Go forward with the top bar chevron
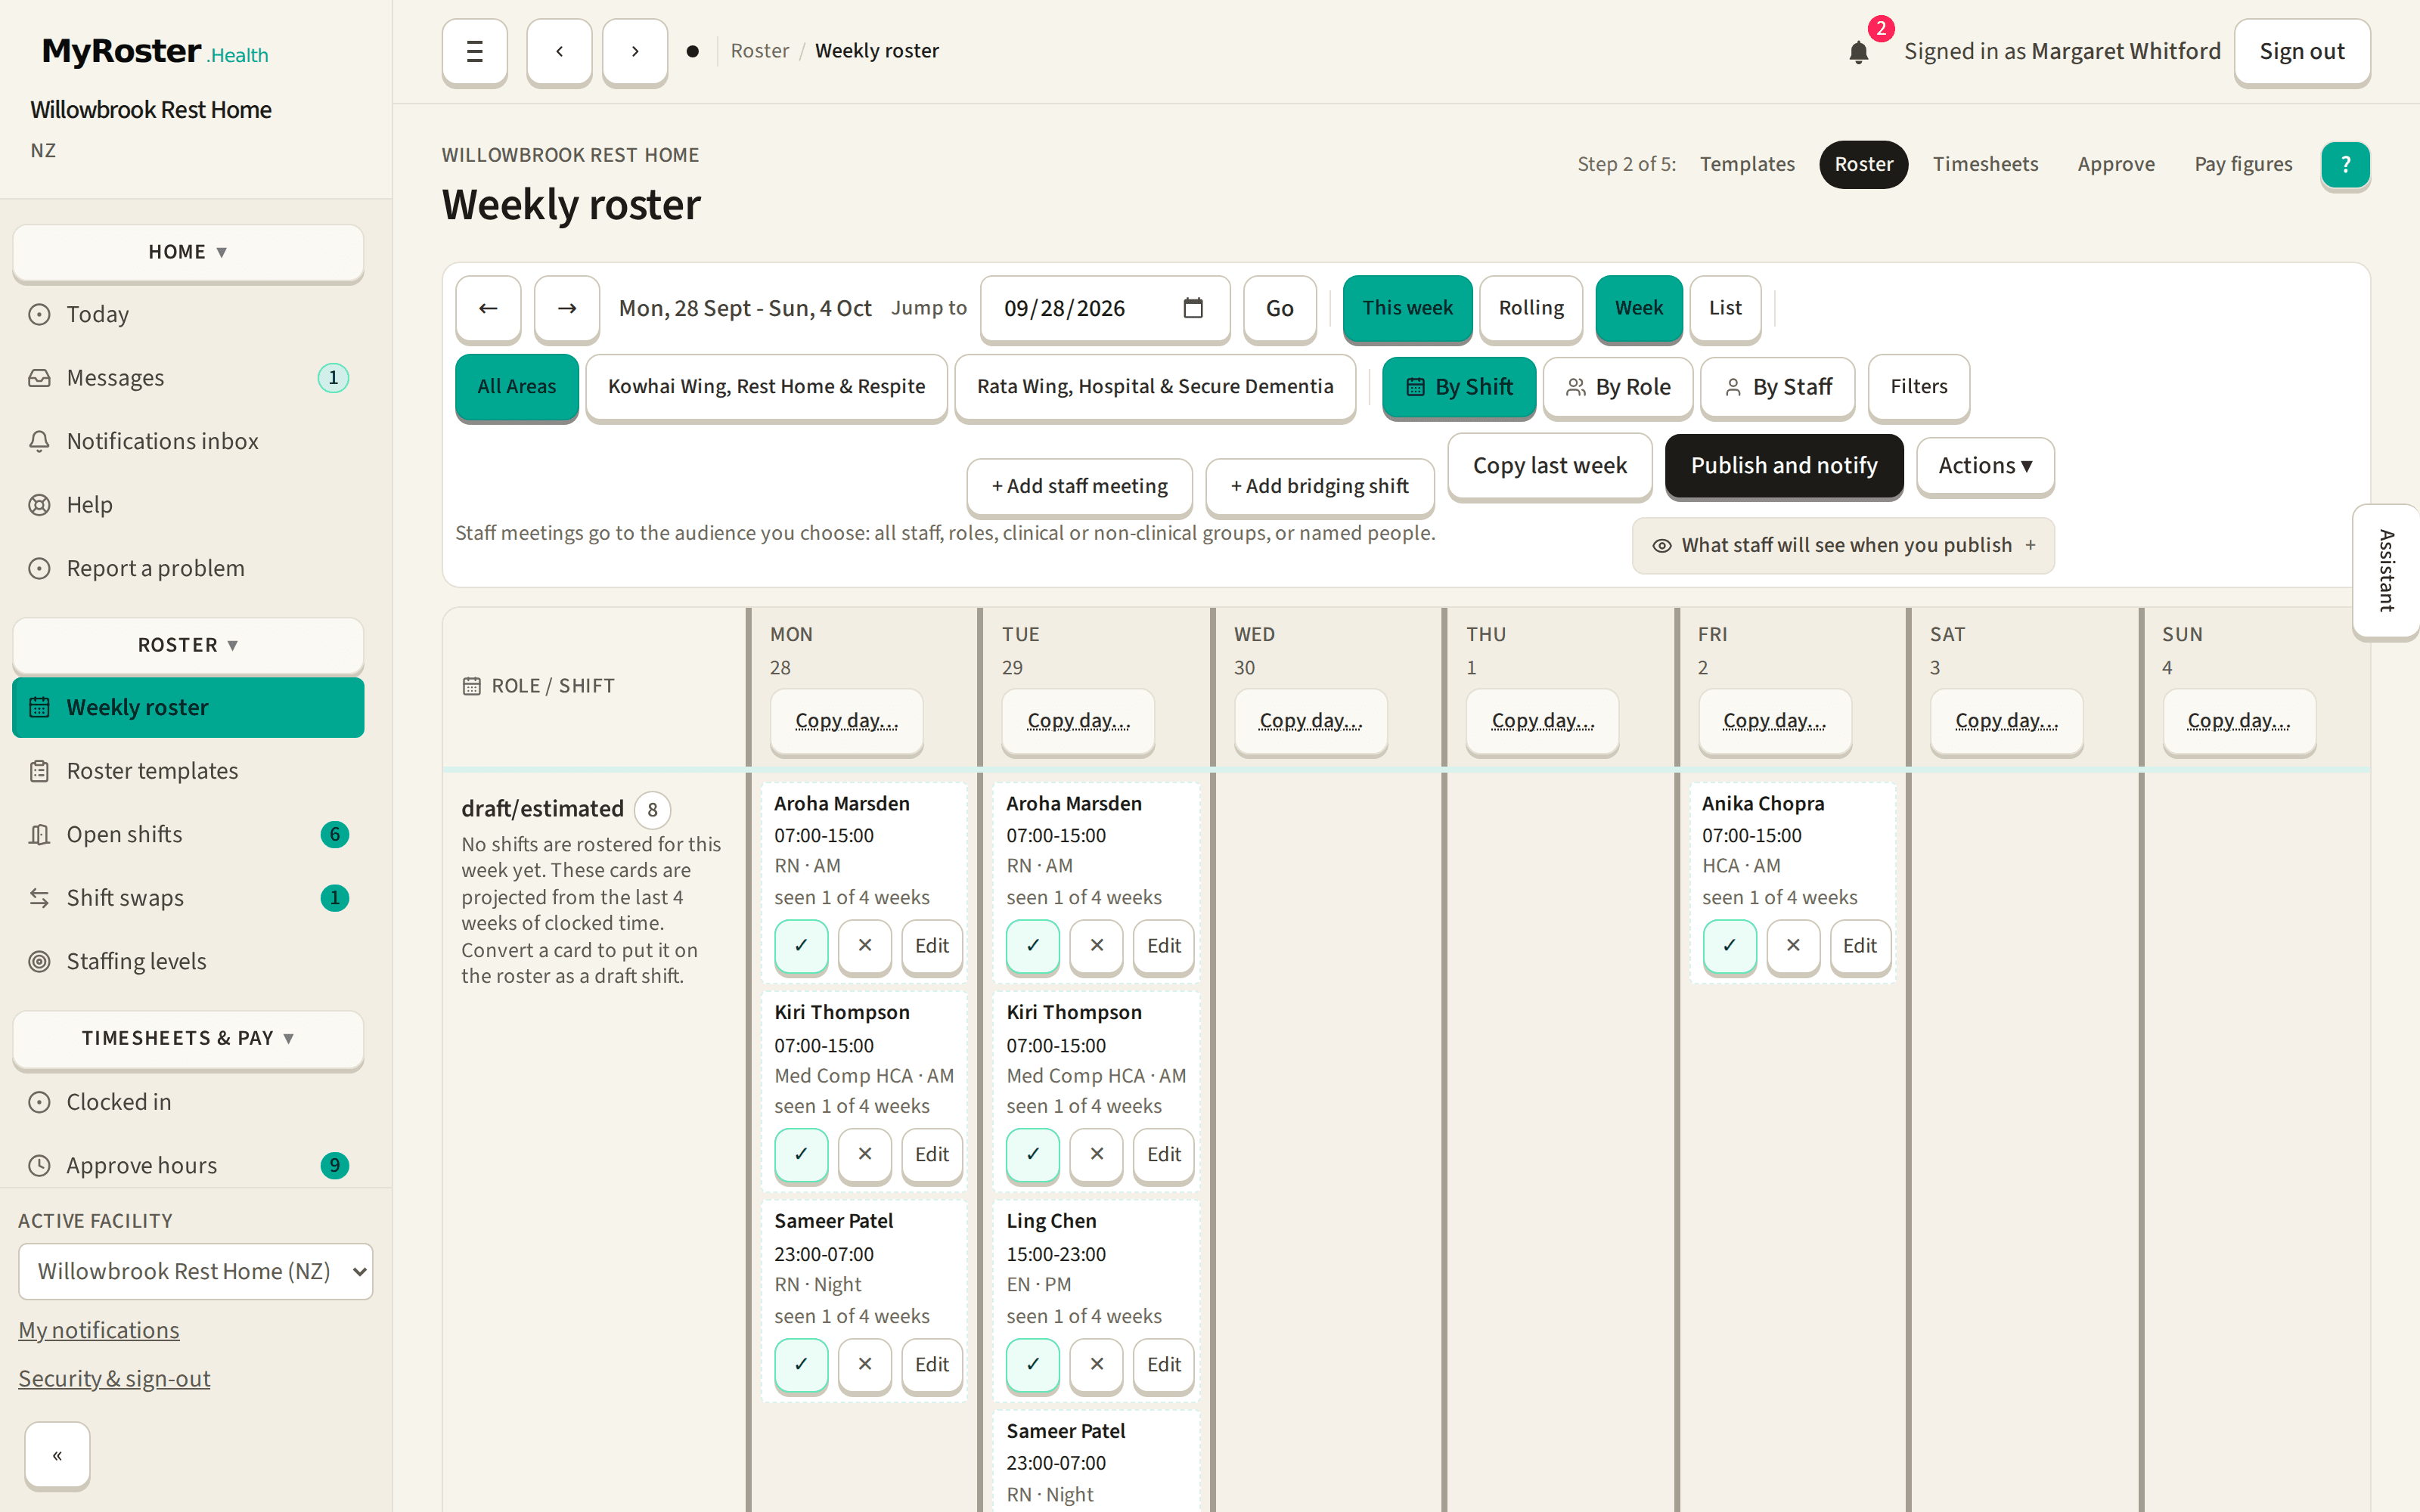Screen dimensions: 2420x1512 (x=635, y=51)
